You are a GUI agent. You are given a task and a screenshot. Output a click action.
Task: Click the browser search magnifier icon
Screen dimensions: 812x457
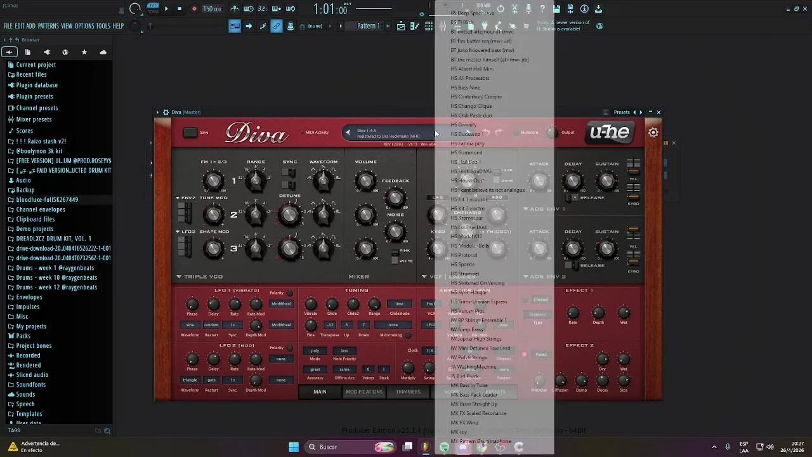[107, 431]
